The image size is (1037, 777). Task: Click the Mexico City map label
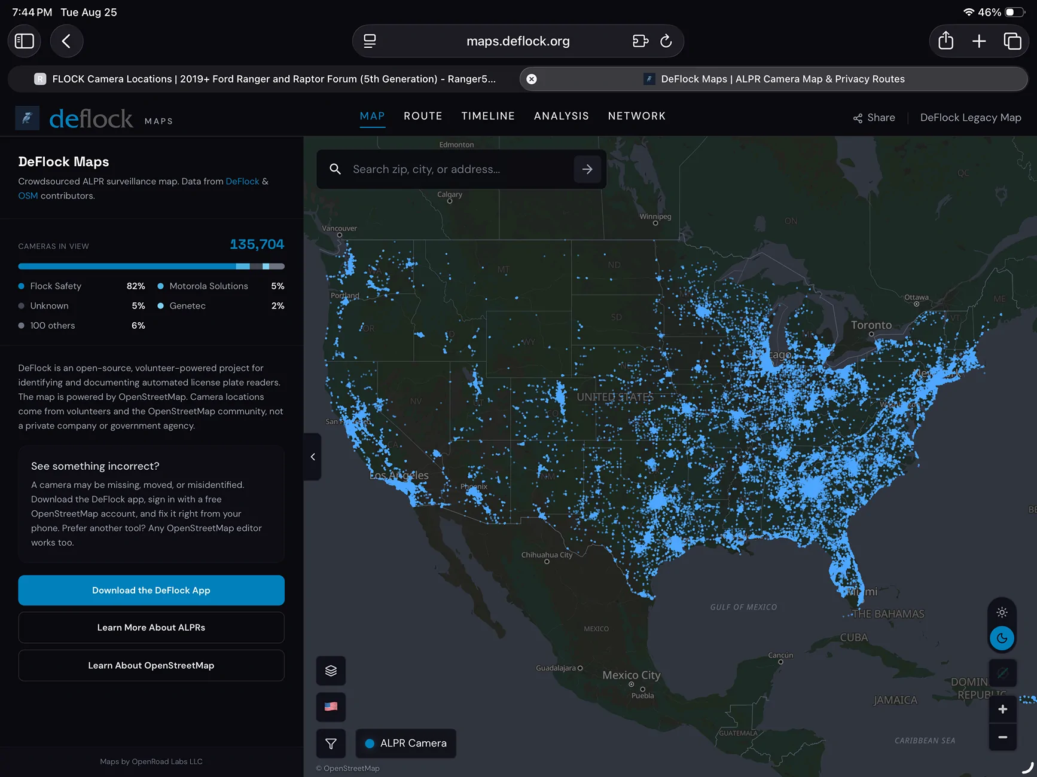point(632,675)
